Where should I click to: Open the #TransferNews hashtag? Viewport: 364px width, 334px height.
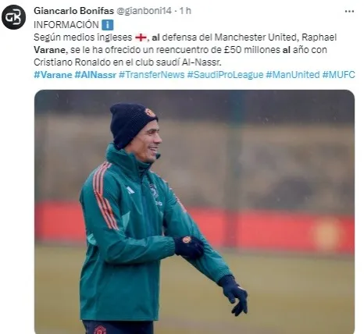pyautogui.click(x=152, y=75)
